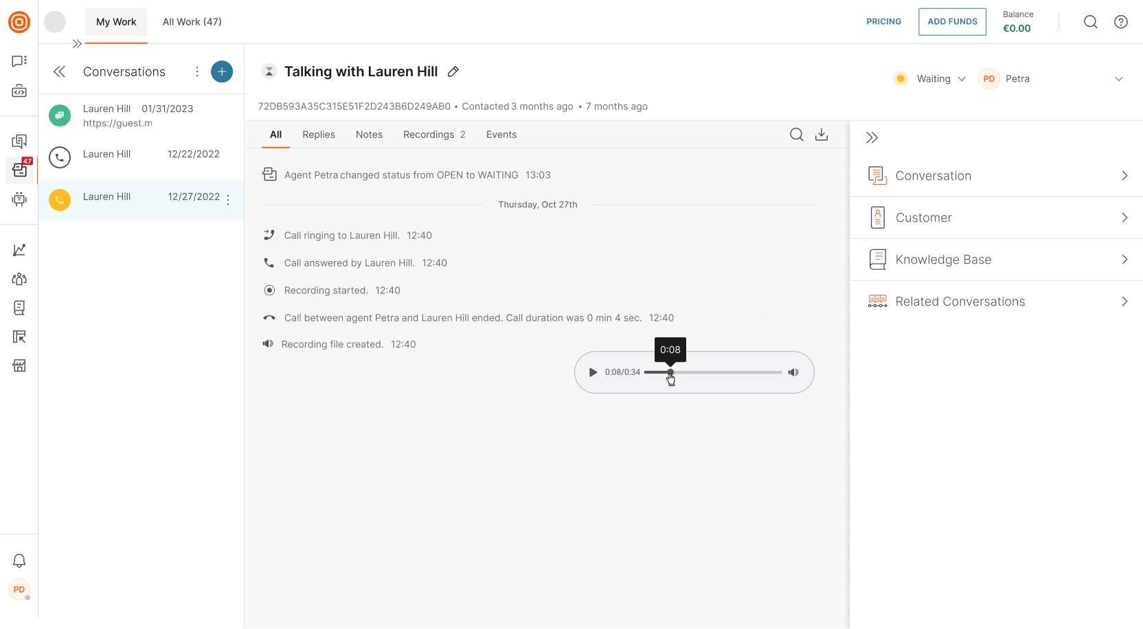This screenshot has width=1143, height=629.
Task: Click the help question mark icon
Action: pyautogui.click(x=1120, y=22)
